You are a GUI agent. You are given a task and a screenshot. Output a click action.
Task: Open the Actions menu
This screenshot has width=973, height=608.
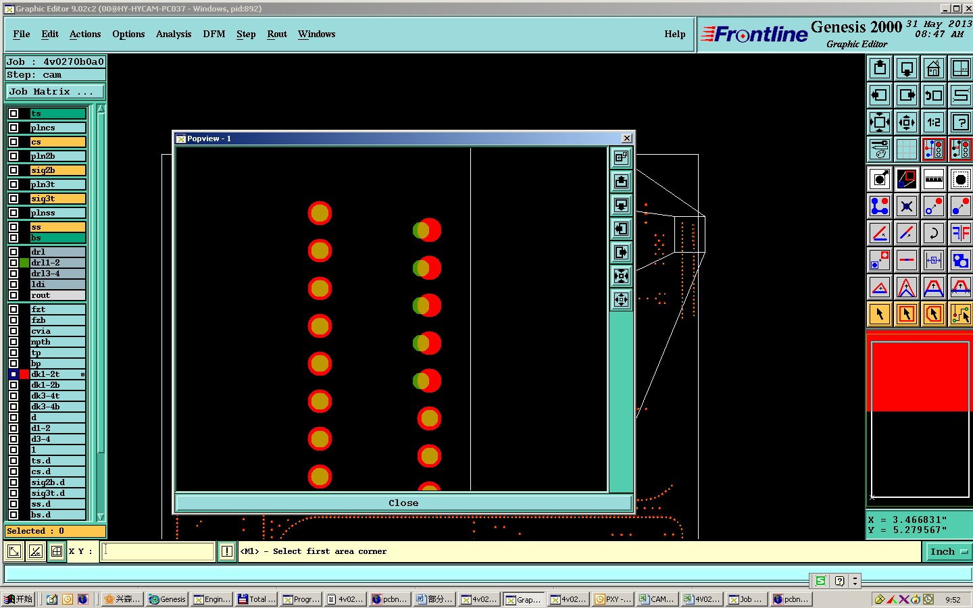coord(85,34)
